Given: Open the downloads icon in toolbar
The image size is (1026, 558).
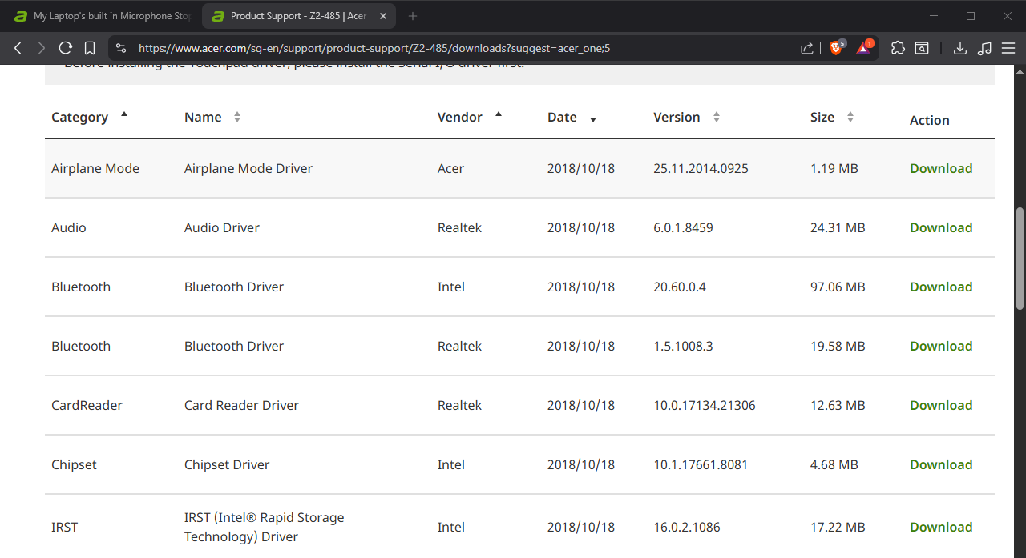Looking at the screenshot, I should tap(959, 48).
